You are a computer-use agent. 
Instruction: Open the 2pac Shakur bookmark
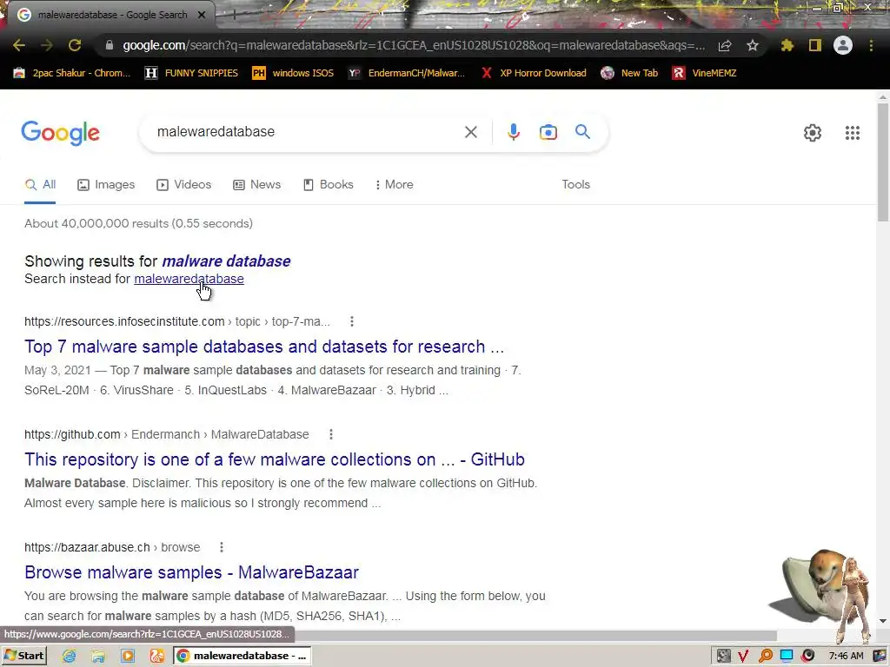(x=72, y=73)
